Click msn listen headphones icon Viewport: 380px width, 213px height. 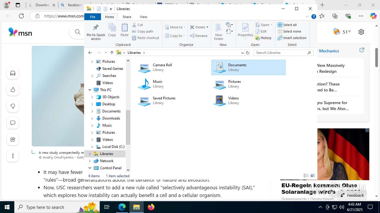[x=13, y=73]
